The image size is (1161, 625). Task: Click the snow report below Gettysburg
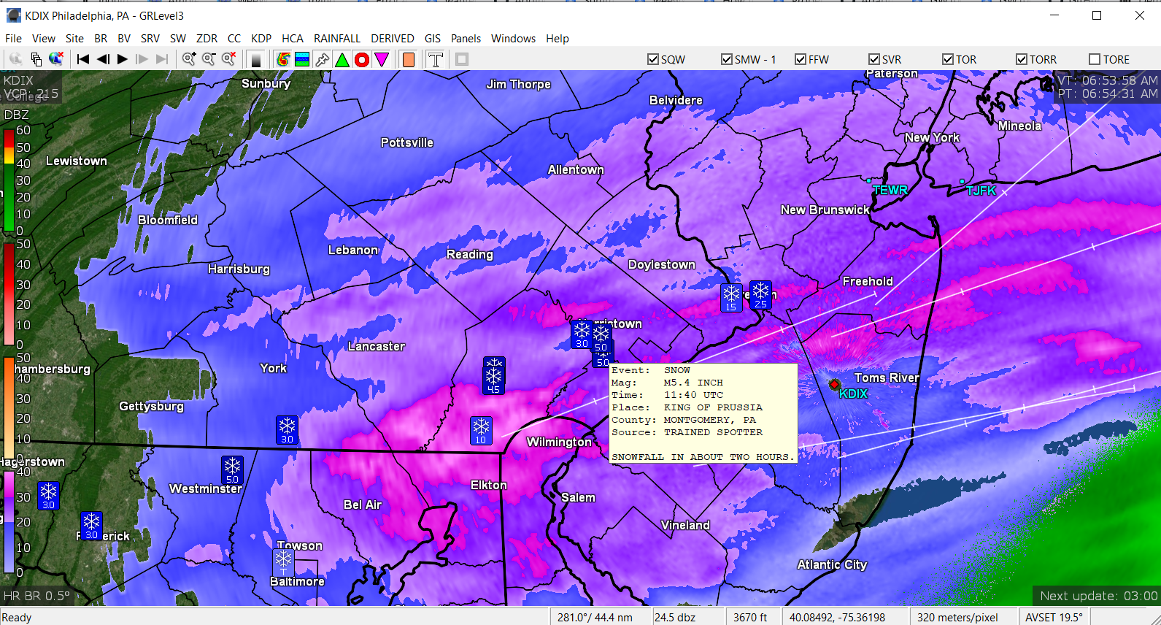[287, 430]
